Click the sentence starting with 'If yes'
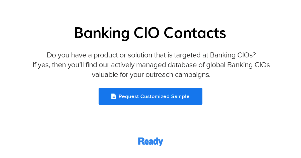The image size is (301, 158). pyautogui.click(x=150, y=65)
